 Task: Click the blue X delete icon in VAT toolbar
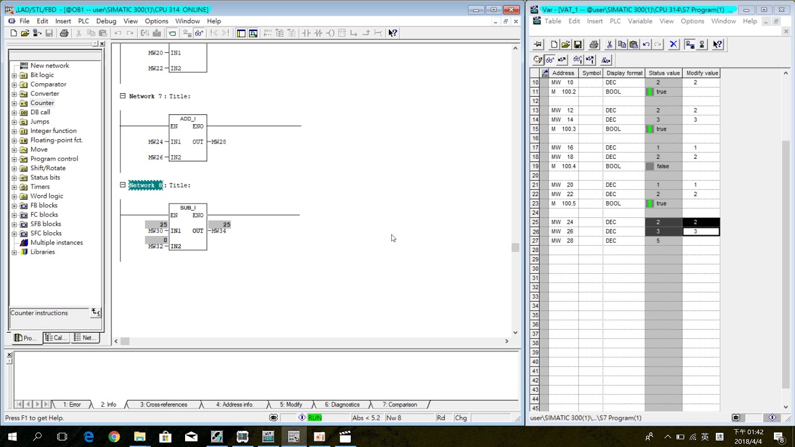(673, 44)
